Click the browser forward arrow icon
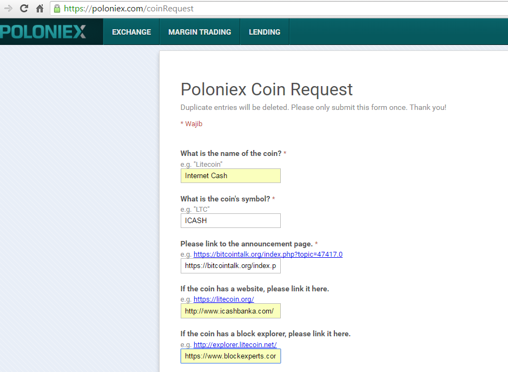 point(8,9)
